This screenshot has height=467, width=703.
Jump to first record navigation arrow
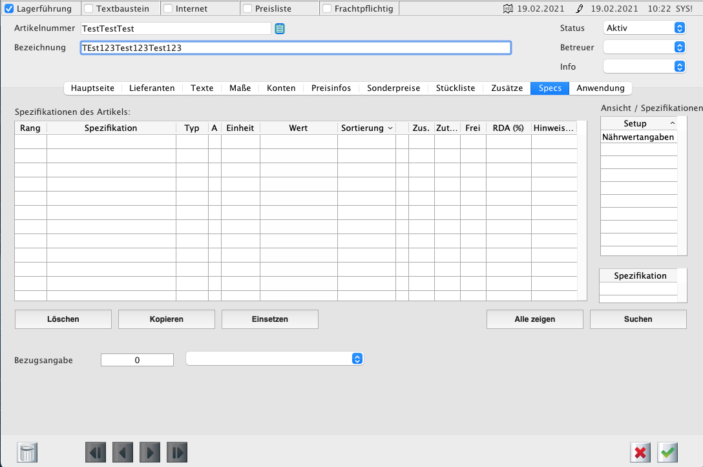(x=96, y=452)
